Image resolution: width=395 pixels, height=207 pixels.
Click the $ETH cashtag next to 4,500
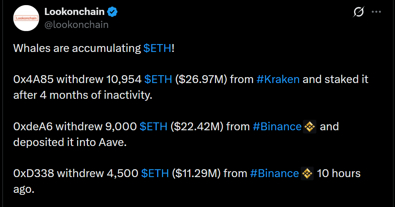pos(155,173)
